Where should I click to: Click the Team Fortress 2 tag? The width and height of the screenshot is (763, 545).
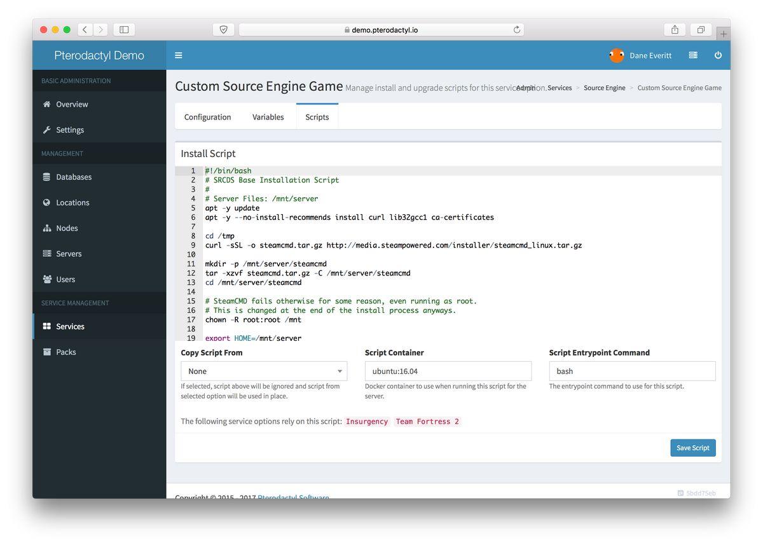click(427, 422)
